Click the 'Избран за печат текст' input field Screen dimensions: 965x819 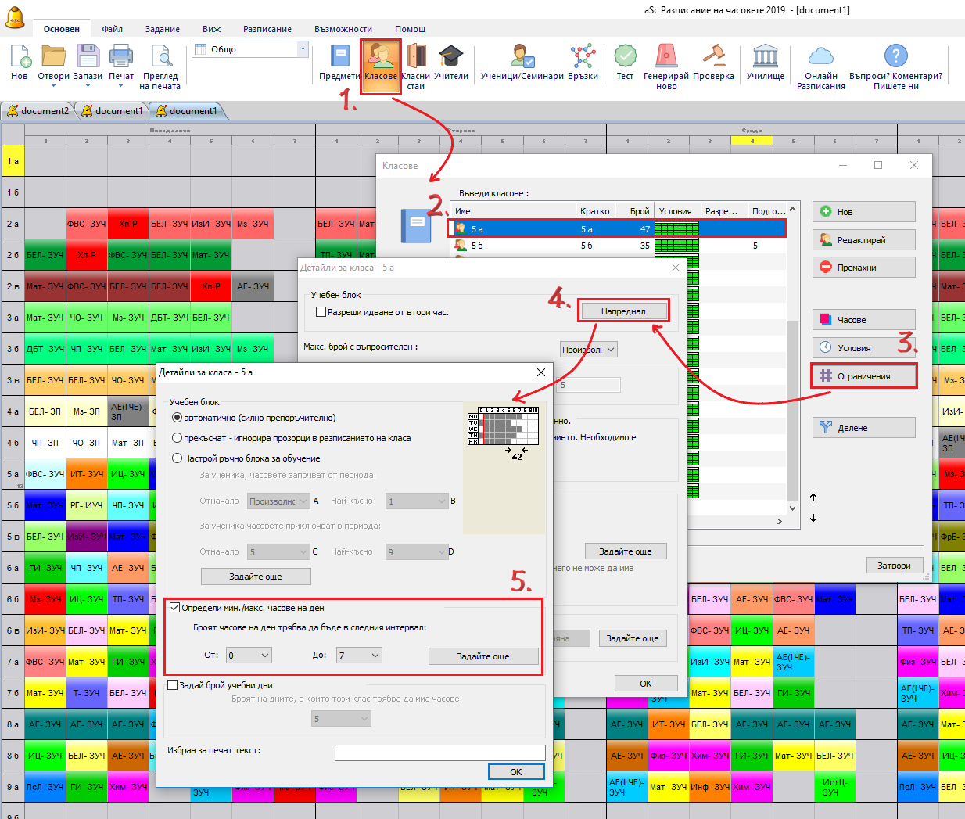439,753
